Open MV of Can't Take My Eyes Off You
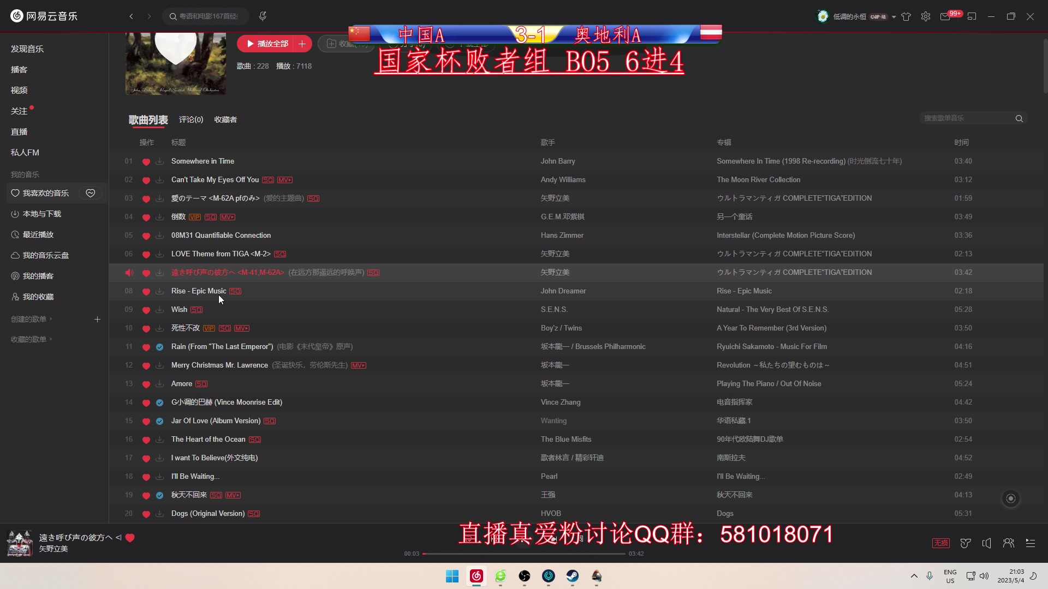 click(285, 180)
